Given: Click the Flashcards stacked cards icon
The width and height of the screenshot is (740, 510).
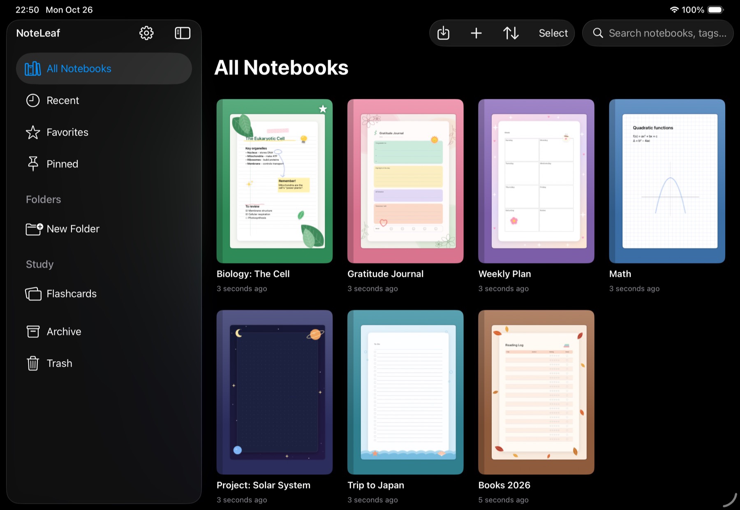Looking at the screenshot, I should 33,294.
